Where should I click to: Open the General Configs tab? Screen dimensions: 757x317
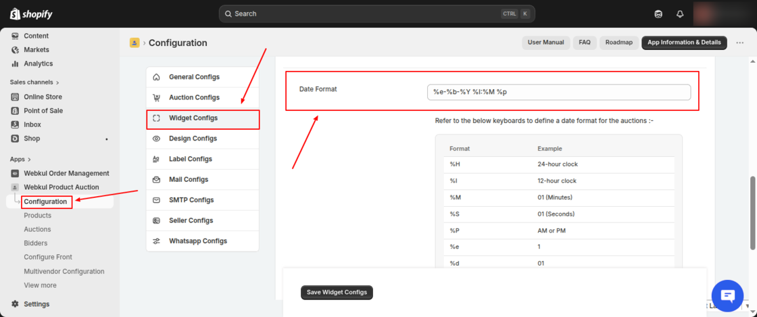pos(203,77)
